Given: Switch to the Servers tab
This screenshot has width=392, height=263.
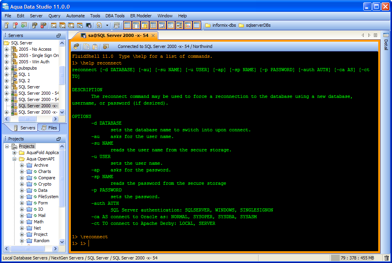Looking at the screenshot, I should coord(25,128).
